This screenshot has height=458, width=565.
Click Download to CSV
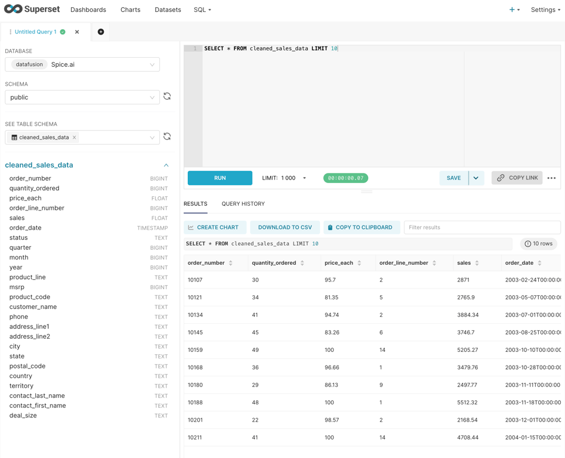(285, 227)
